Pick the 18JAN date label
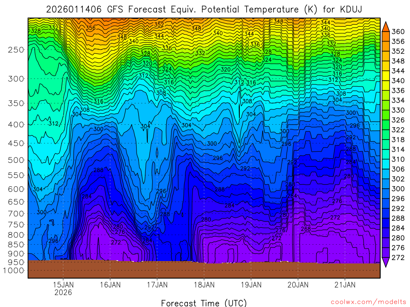410x307 pixels. click(x=204, y=285)
